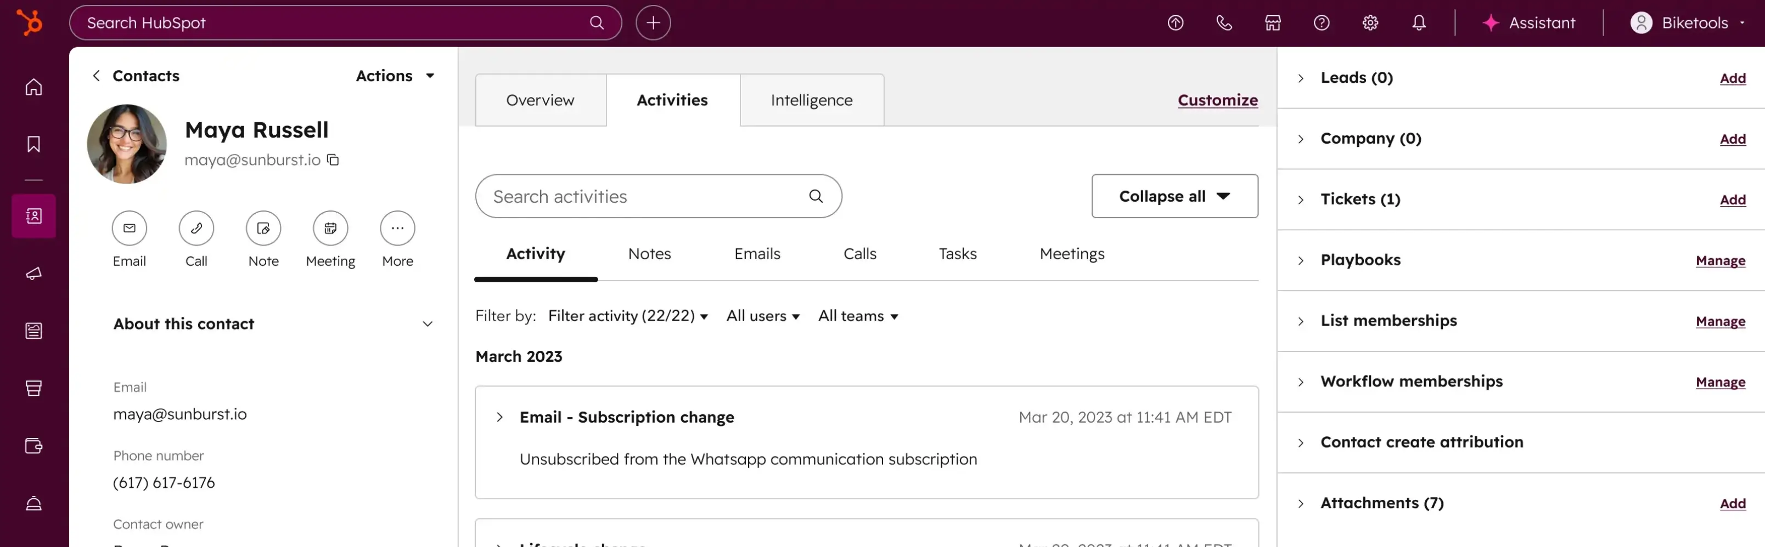Expand the Tickets (1) section
Image resolution: width=1765 pixels, height=547 pixels.
point(1301,199)
